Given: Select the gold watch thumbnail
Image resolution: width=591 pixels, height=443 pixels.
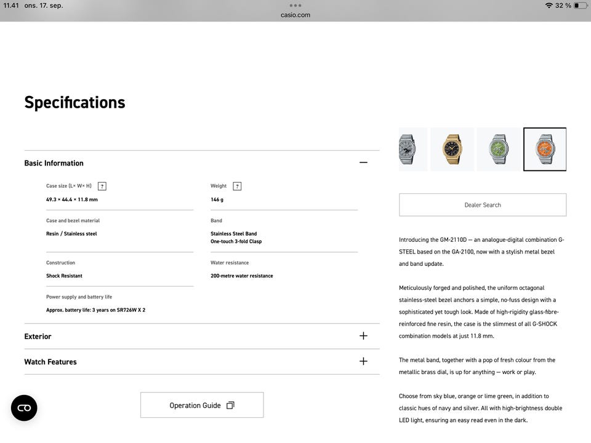Looking at the screenshot, I should coord(452,149).
